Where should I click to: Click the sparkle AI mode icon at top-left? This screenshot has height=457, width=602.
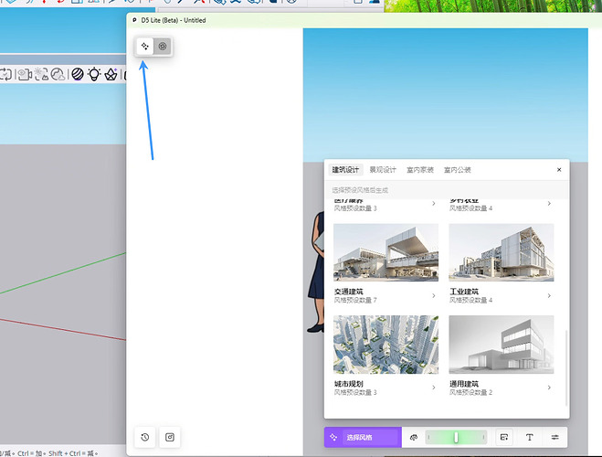tap(144, 46)
